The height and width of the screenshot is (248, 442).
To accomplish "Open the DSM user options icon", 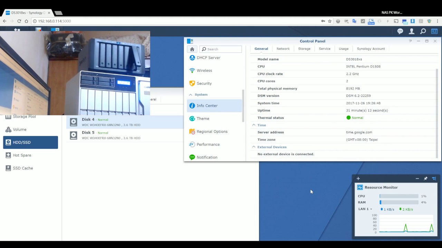I will [x=412, y=31].
